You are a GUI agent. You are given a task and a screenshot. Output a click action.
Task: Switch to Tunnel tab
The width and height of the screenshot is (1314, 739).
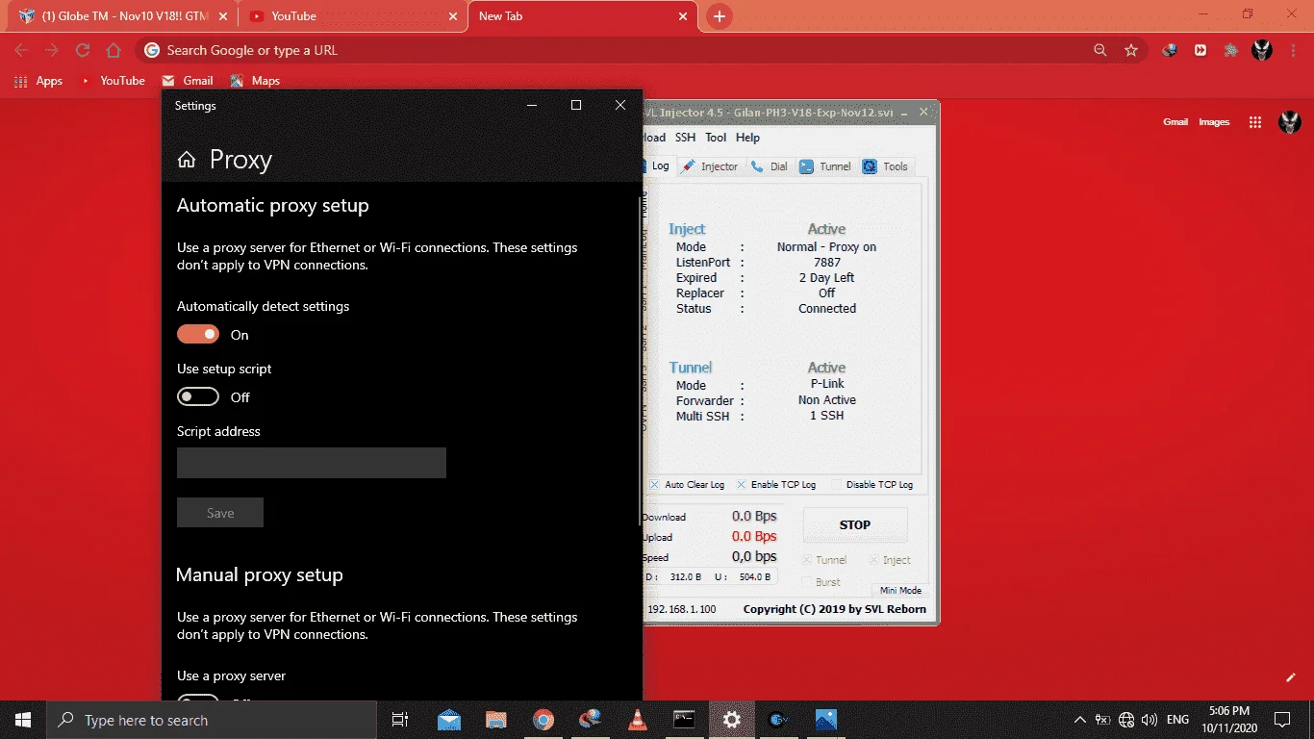tap(825, 166)
